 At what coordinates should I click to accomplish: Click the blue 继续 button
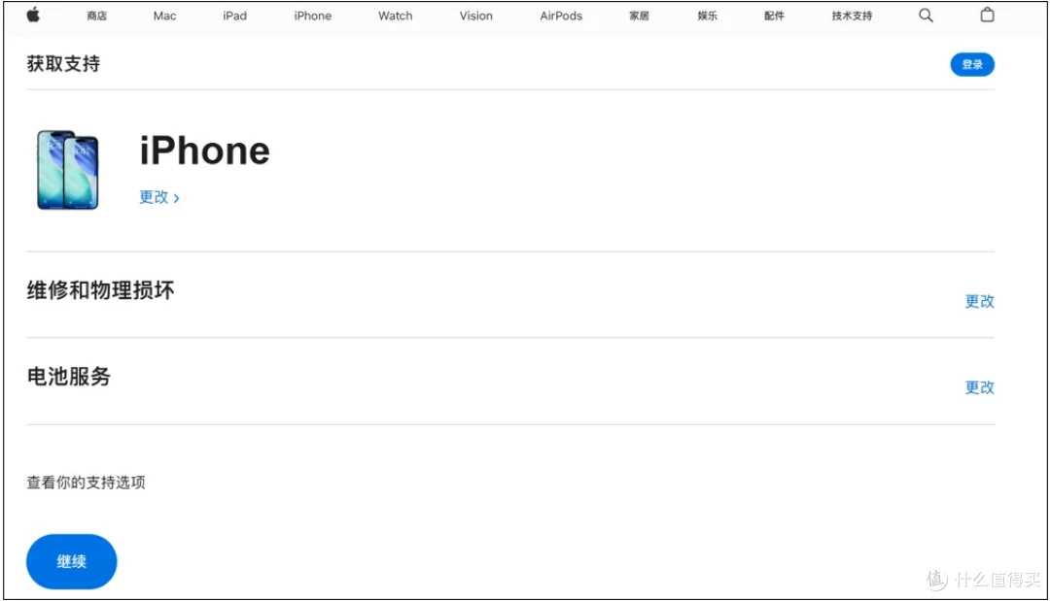point(72,561)
